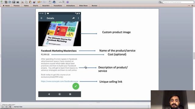Open ribbon preferences gear menu

(x=193, y=6)
